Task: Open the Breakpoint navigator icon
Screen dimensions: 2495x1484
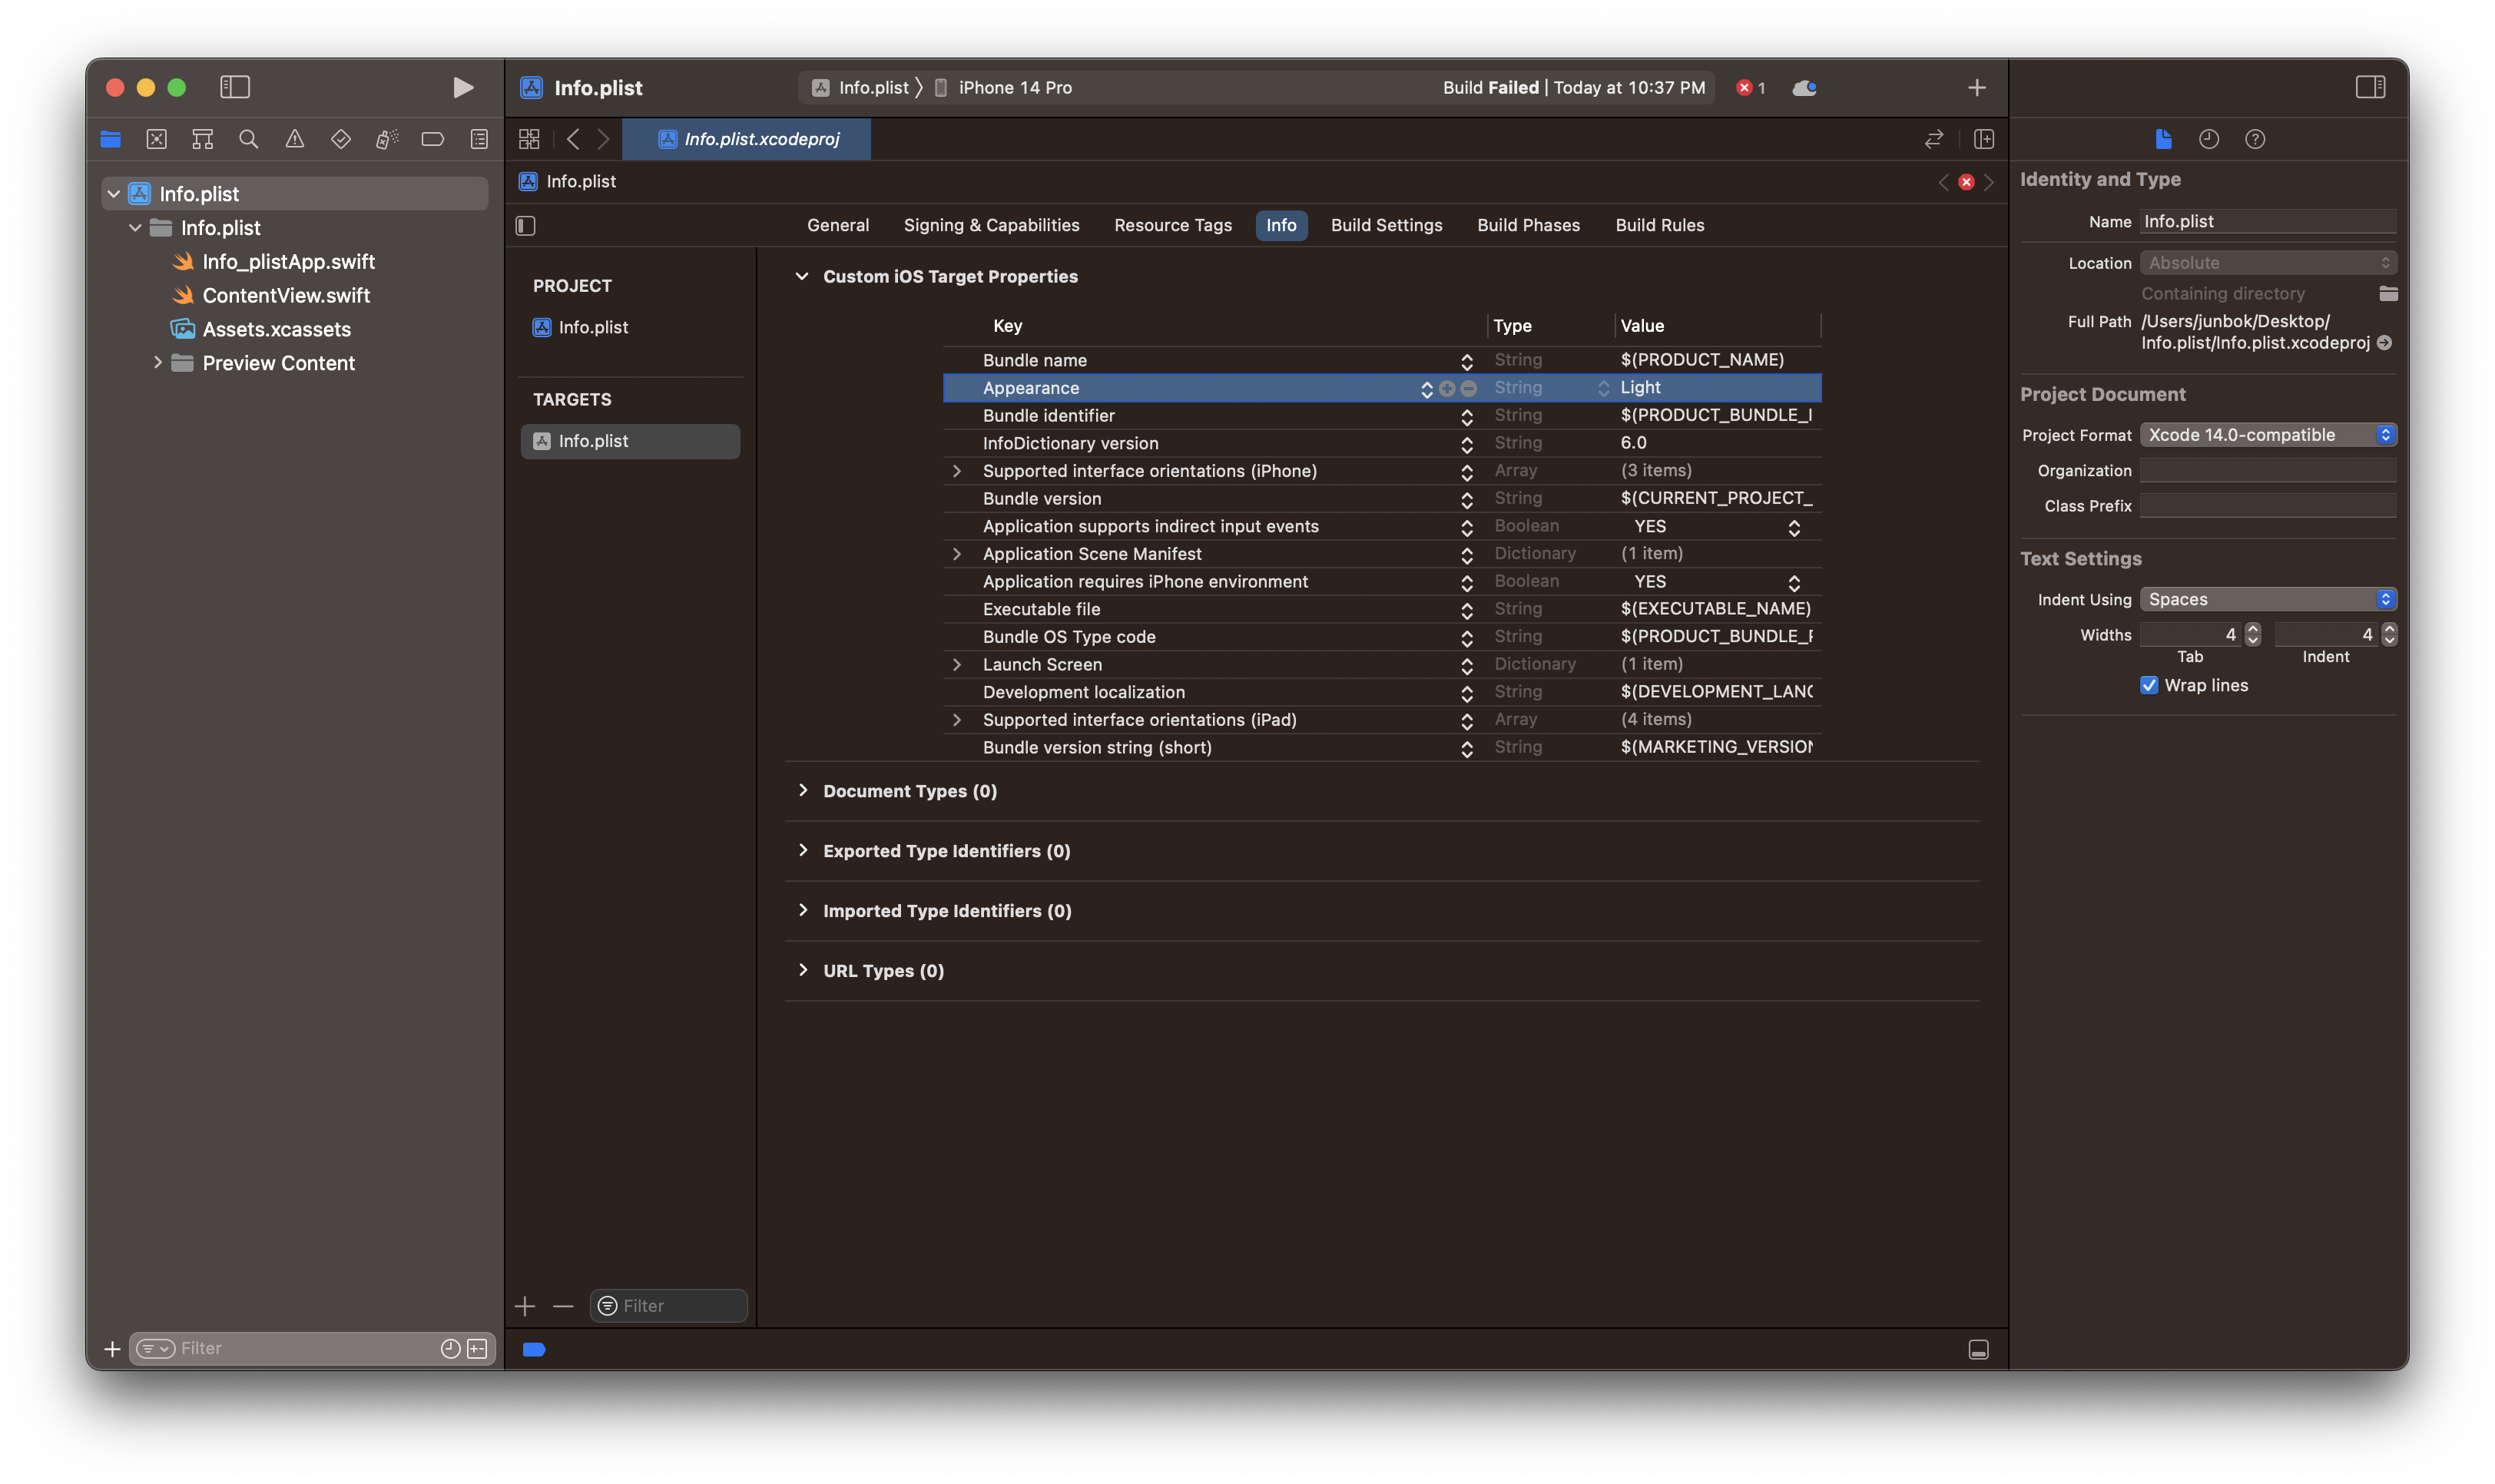Action: (x=433, y=139)
